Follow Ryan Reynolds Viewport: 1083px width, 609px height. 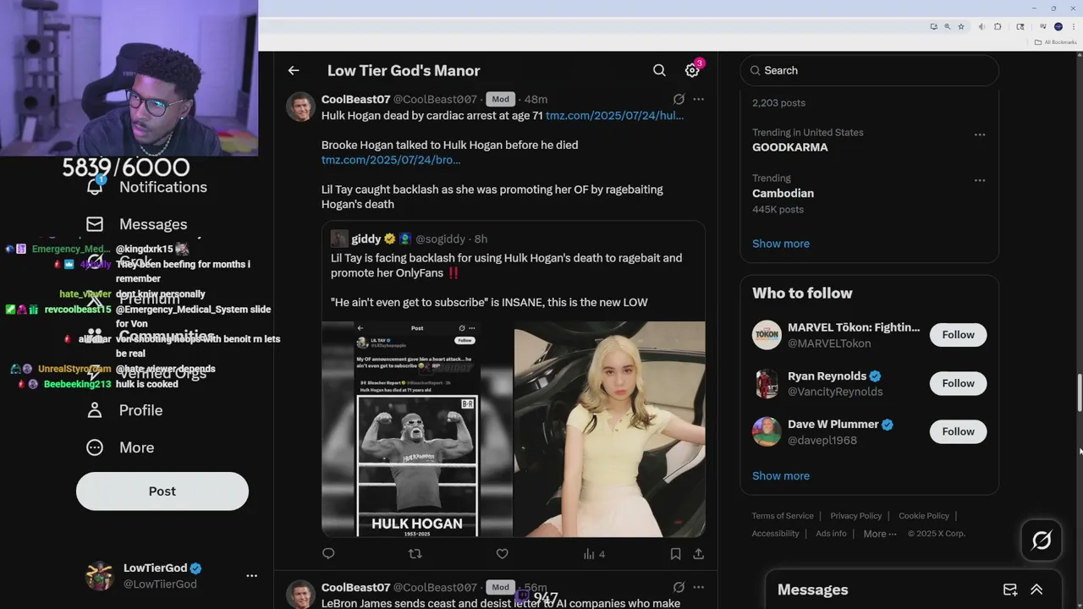[x=959, y=383]
